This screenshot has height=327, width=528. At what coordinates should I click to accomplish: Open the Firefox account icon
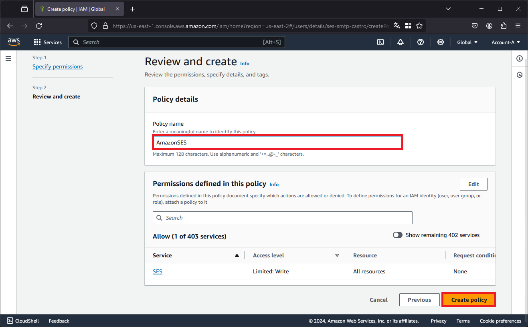489,26
